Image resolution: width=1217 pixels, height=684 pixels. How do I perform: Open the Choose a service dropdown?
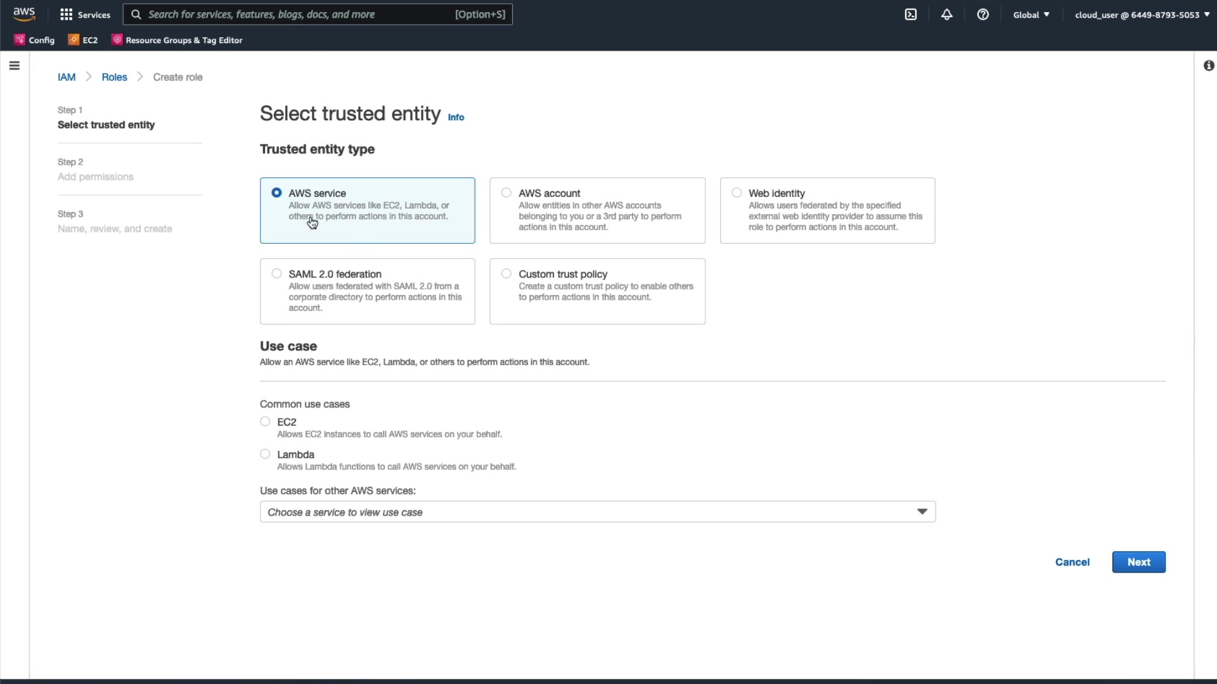[597, 512]
